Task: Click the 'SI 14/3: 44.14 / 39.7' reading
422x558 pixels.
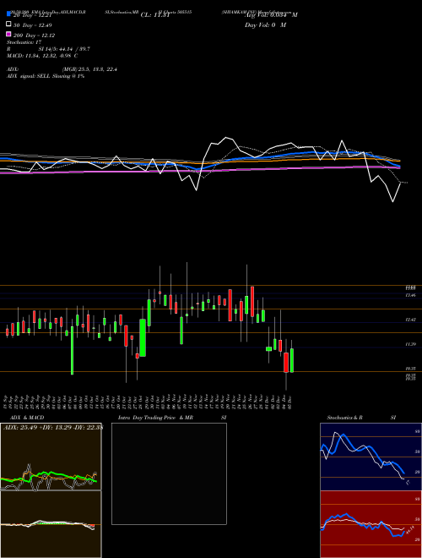Action: pyautogui.click(x=64, y=49)
